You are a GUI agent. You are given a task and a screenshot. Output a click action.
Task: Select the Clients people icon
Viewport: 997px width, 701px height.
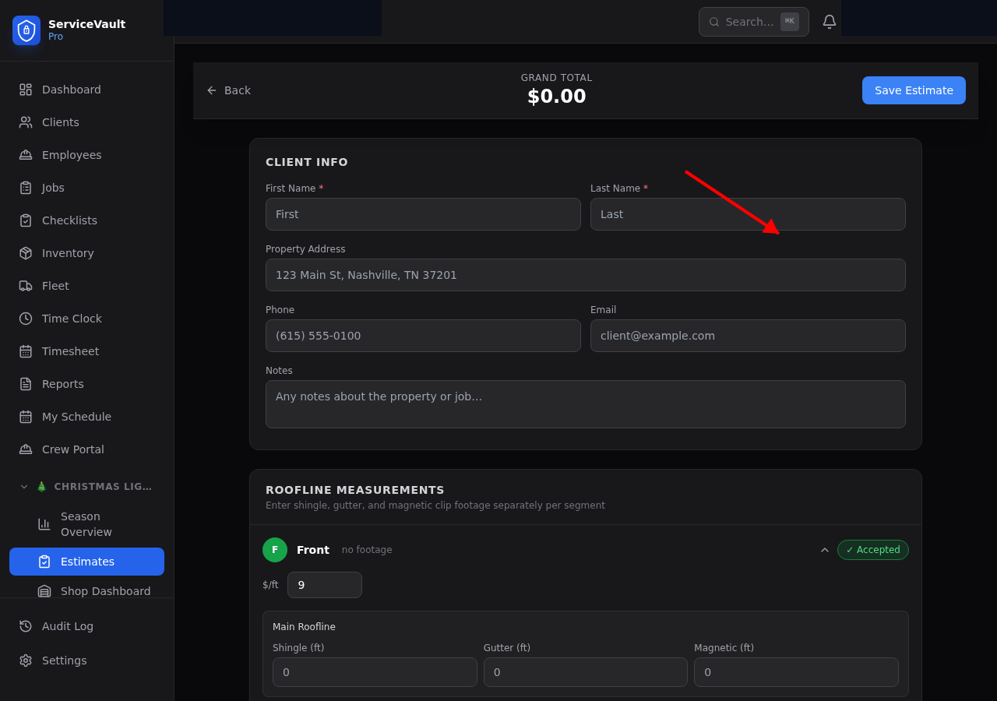tap(26, 122)
